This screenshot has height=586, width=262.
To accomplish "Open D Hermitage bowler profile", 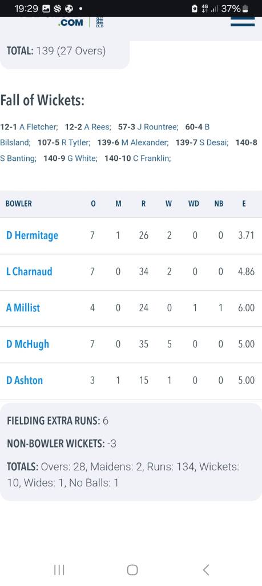I will tap(32, 235).
